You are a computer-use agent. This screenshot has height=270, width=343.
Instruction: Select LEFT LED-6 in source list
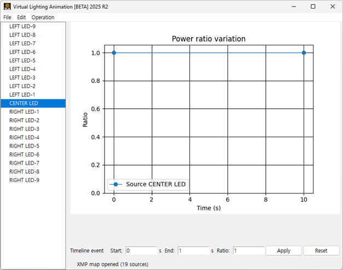[x=33, y=52]
